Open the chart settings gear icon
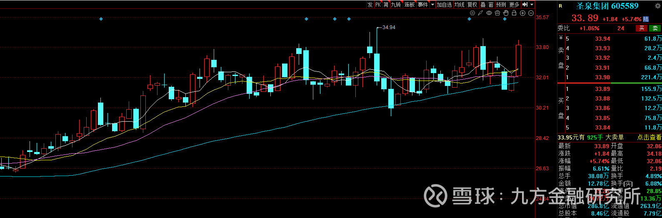Viewport: 662px width, 218px height. click(x=472, y=13)
